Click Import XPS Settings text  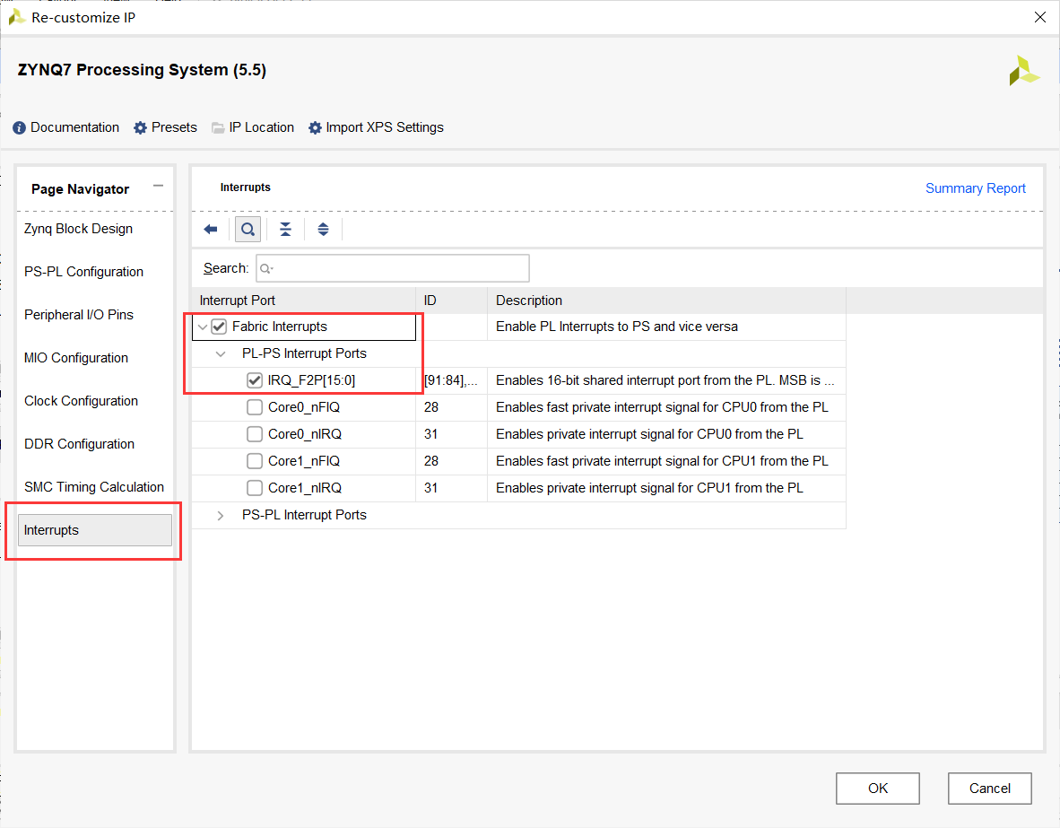(x=385, y=127)
